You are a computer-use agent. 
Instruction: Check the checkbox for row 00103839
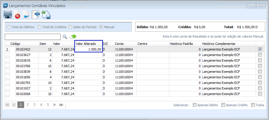(x=260, y=72)
